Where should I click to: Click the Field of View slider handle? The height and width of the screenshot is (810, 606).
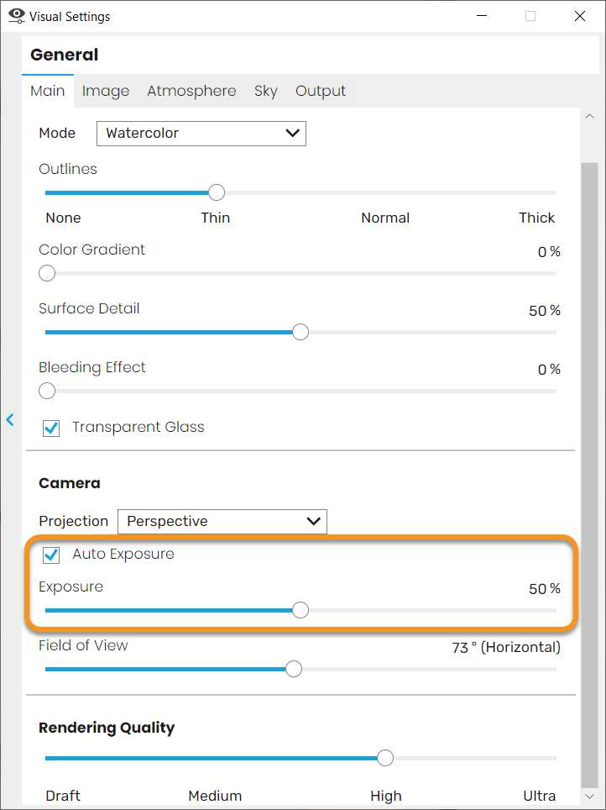tap(294, 669)
